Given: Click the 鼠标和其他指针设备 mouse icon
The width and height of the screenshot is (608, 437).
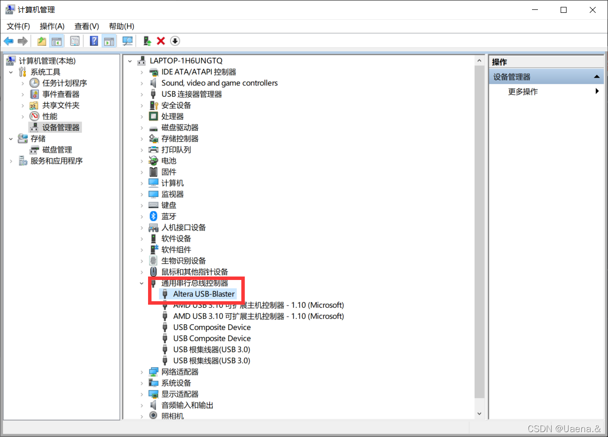Looking at the screenshot, I should tap(153, 272).
